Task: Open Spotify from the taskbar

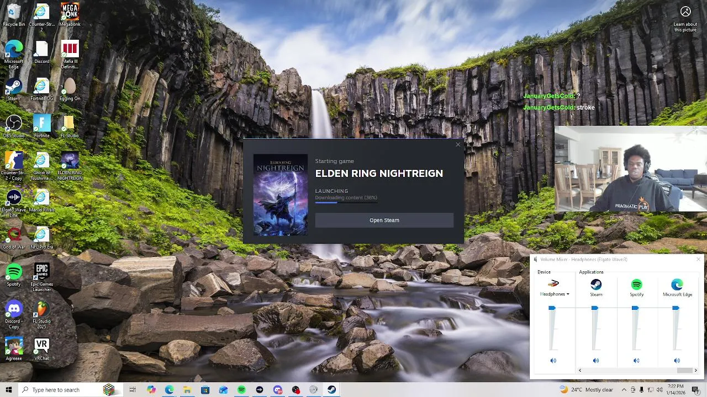Action: coord(241,390)
